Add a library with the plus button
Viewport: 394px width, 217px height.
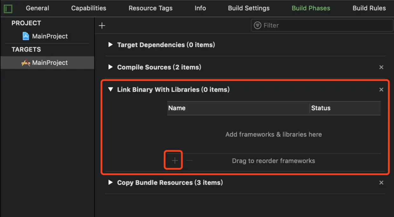175,161
